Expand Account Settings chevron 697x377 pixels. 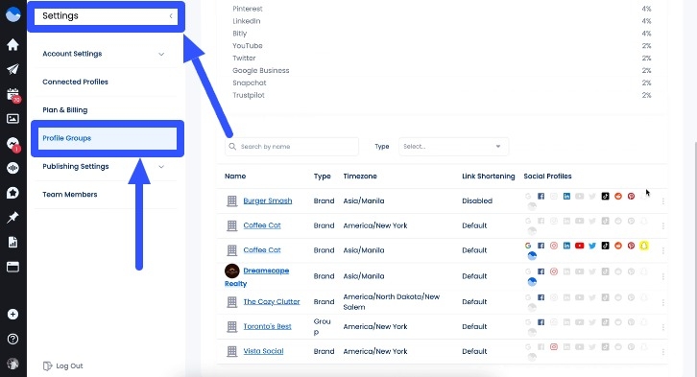tap(161, 54)
